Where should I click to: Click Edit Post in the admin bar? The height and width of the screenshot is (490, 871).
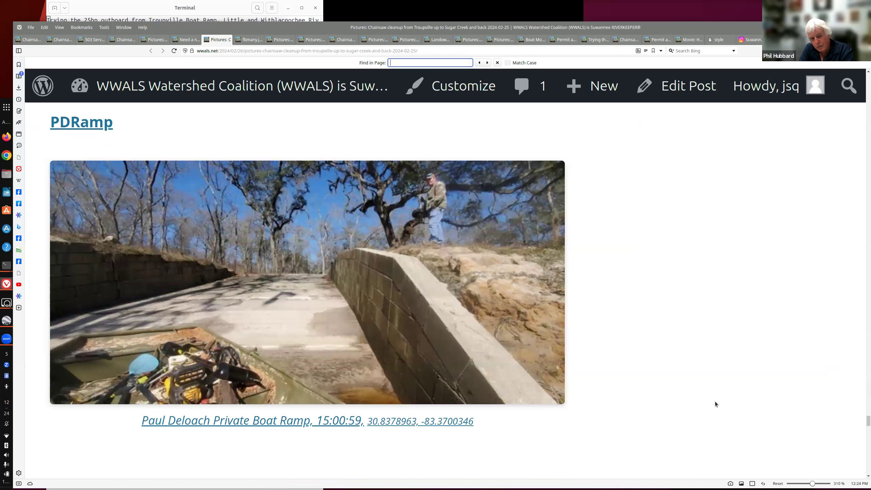(676, 86)
